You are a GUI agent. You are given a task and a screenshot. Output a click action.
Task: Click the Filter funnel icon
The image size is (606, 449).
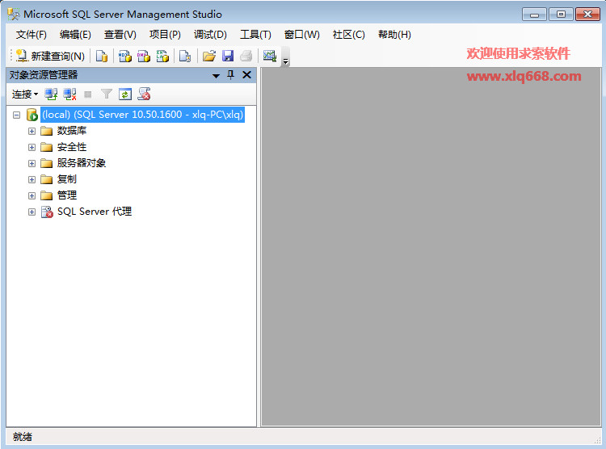107,94
